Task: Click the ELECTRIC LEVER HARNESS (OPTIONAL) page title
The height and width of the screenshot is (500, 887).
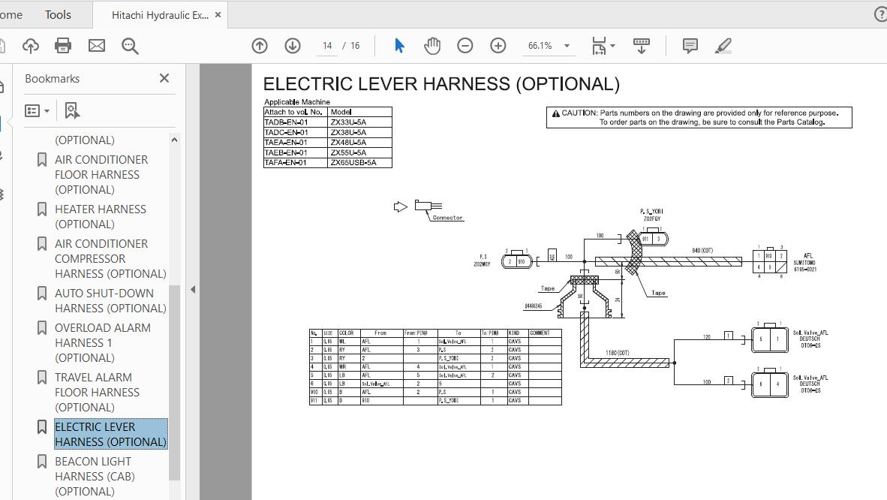Action: pos(441,84)
